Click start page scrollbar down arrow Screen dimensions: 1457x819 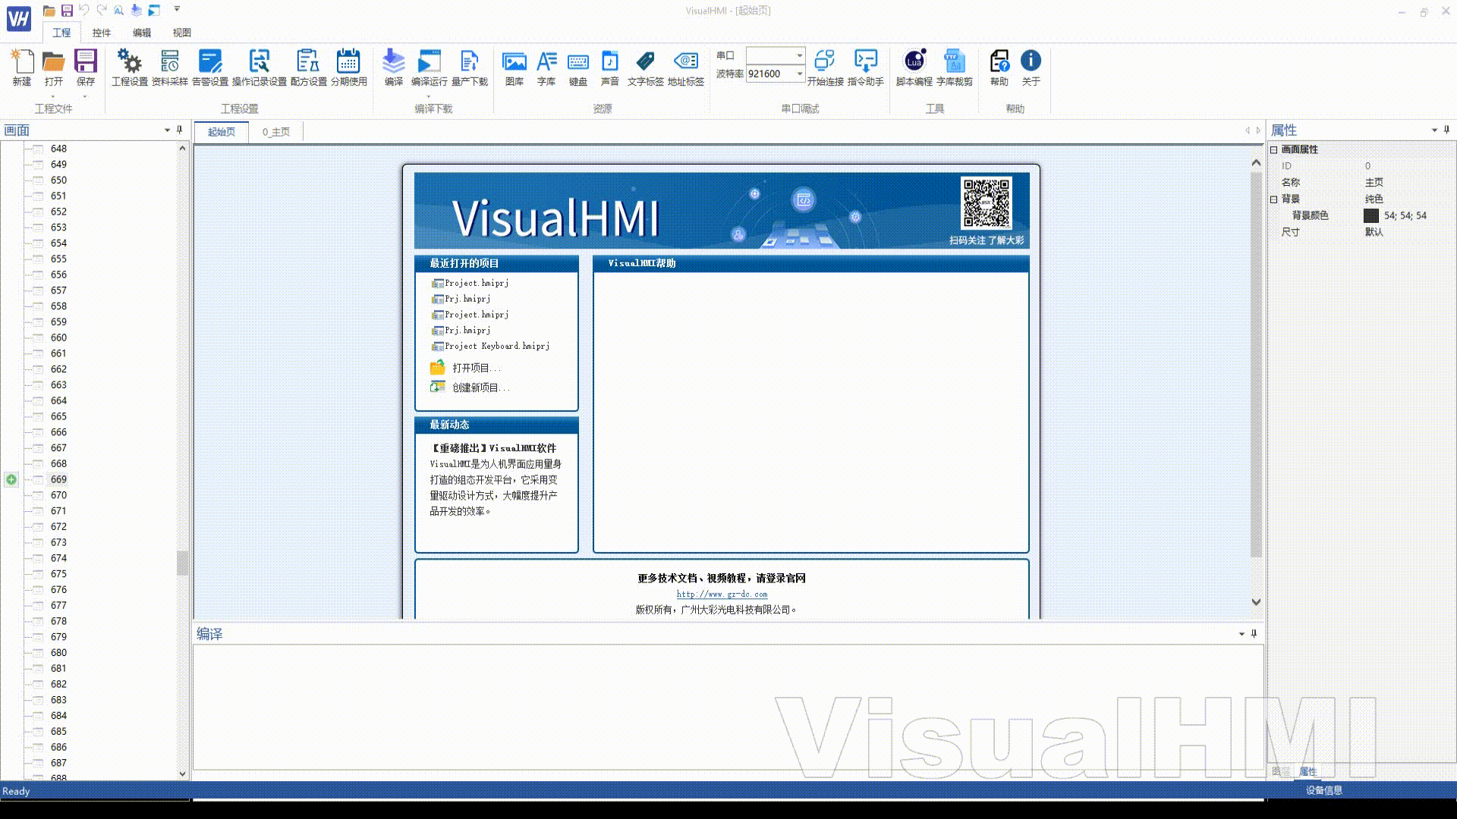pos(1256,602)
